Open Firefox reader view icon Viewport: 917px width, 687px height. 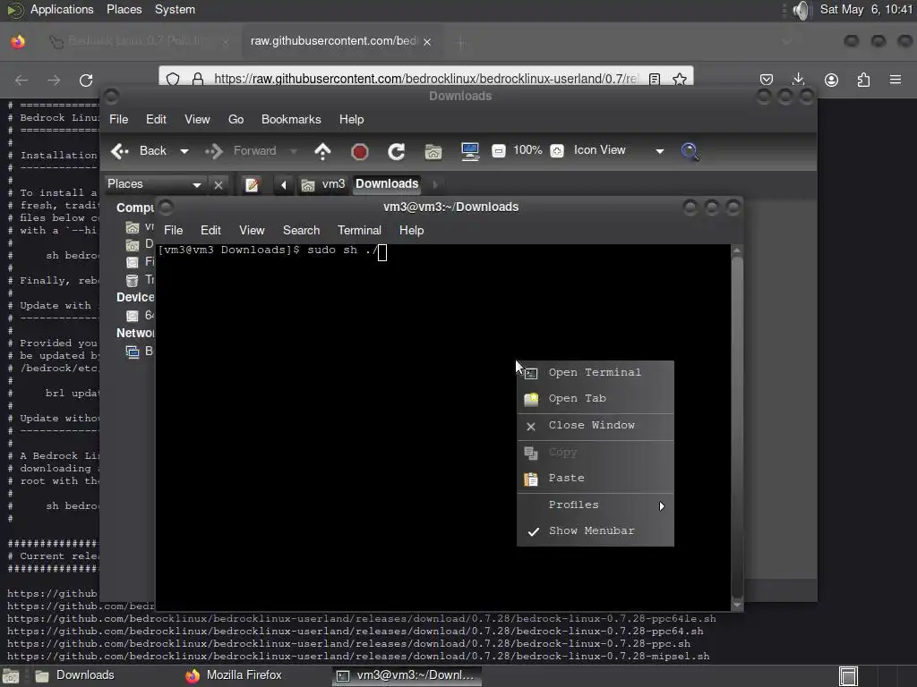[x=655, y=79]
